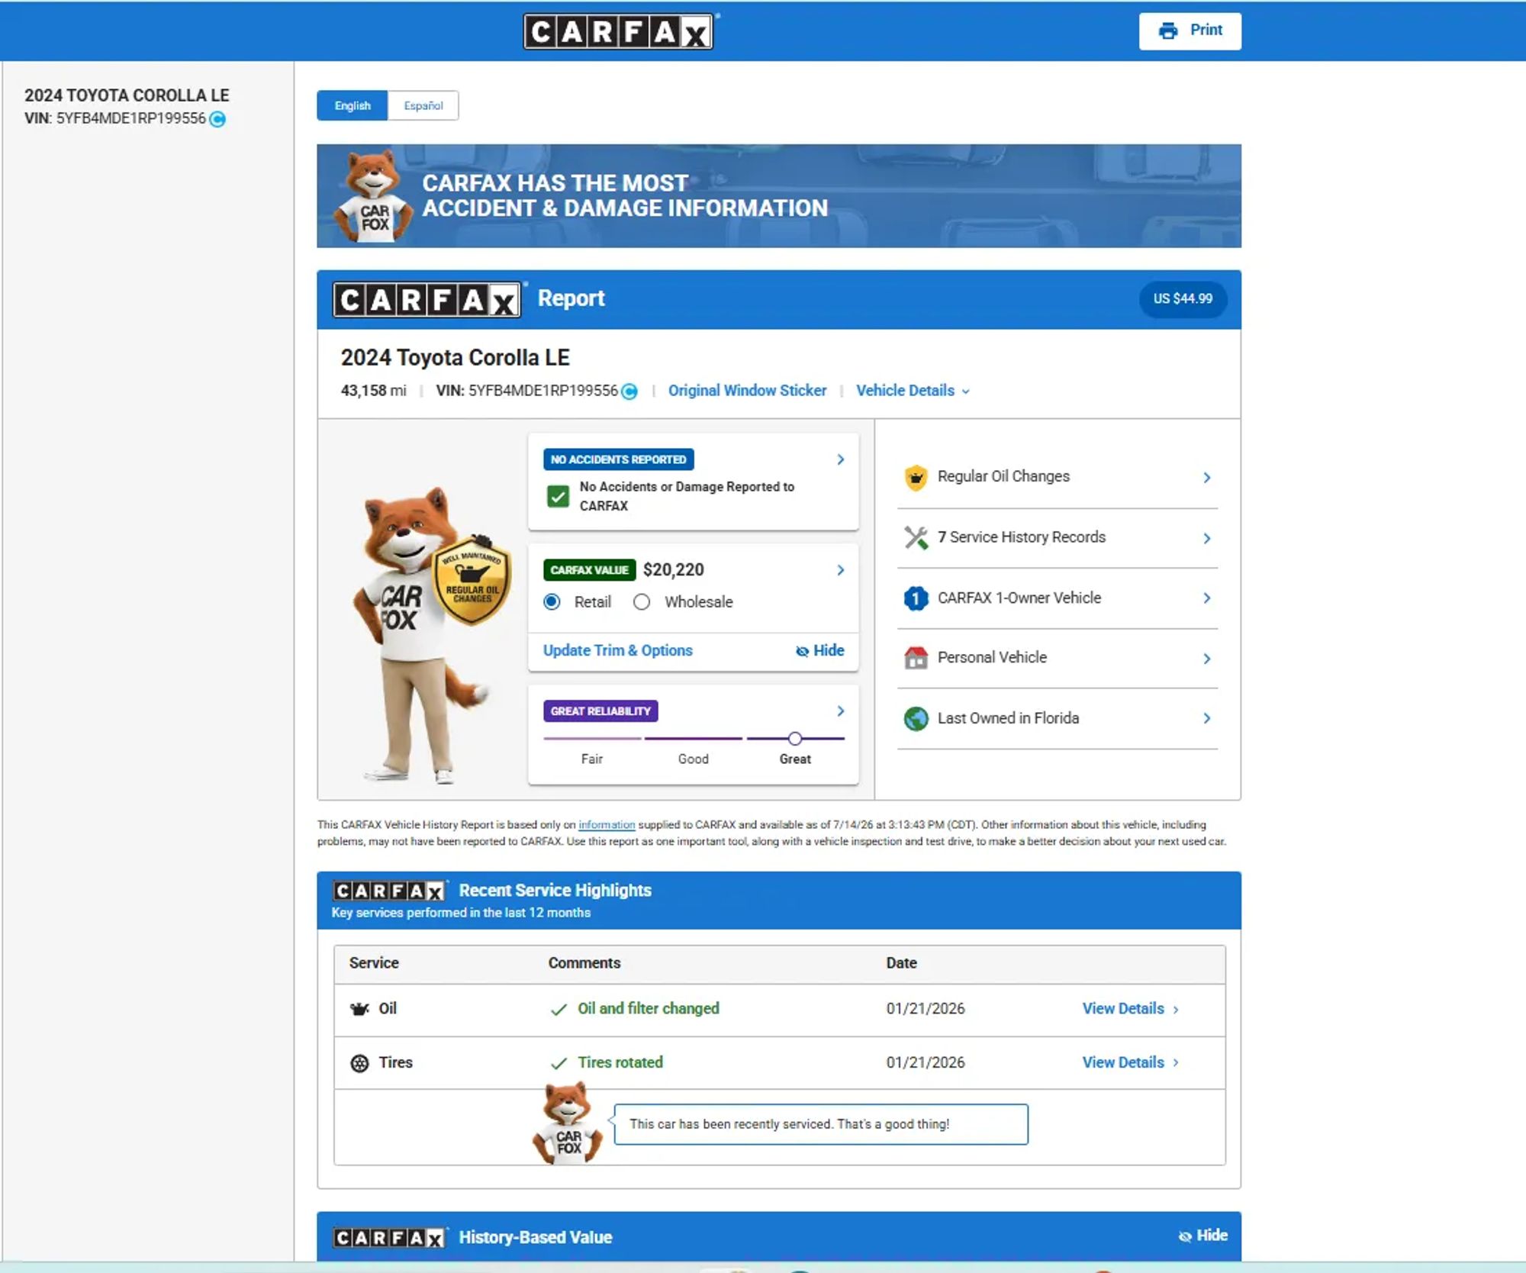
Task: Expand the Regular Oil Changes row chevron
Action: [1207, 478]
